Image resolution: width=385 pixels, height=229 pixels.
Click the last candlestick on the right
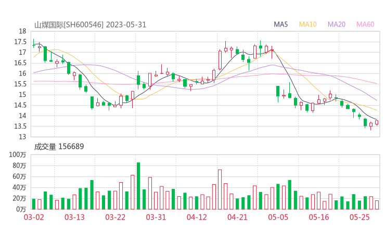coord(377,123)
